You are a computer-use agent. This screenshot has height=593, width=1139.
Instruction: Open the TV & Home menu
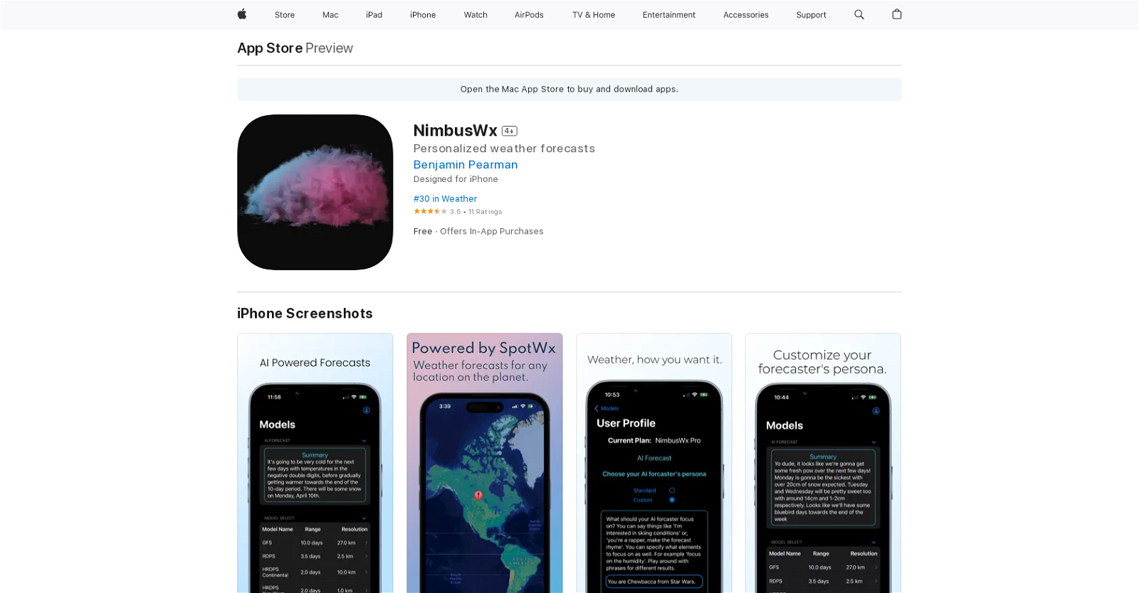(594, 15)
